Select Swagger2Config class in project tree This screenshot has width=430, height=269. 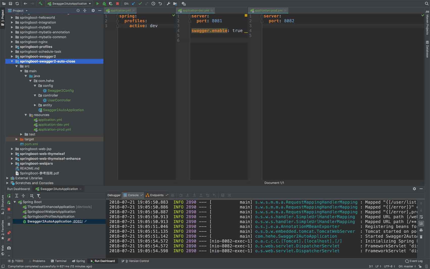[61, 90]
